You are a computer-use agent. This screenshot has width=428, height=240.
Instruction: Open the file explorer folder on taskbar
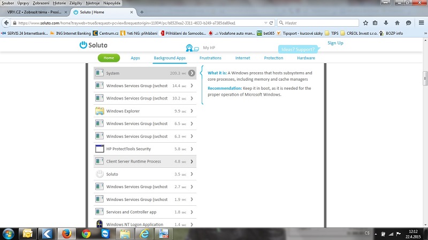pyautogui.click(x=125, y=234)
